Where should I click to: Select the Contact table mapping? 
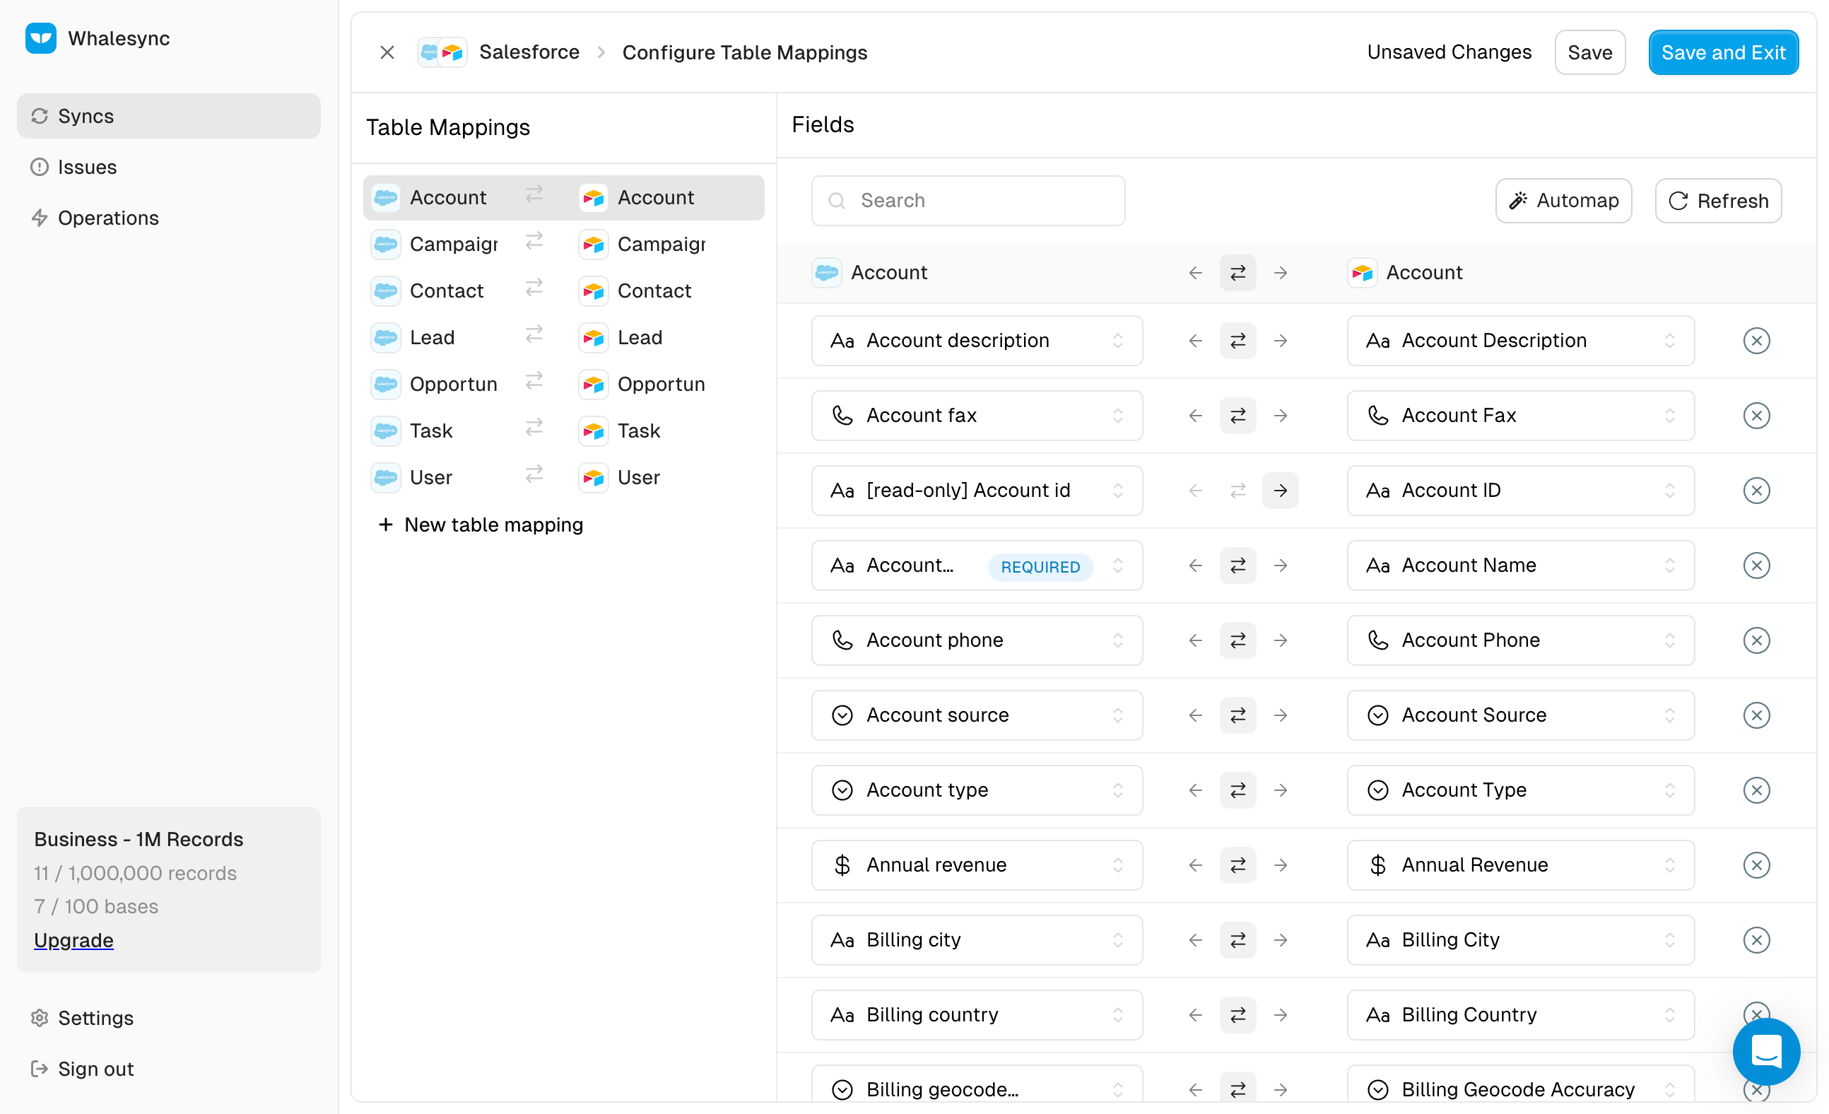coord(563,291)
